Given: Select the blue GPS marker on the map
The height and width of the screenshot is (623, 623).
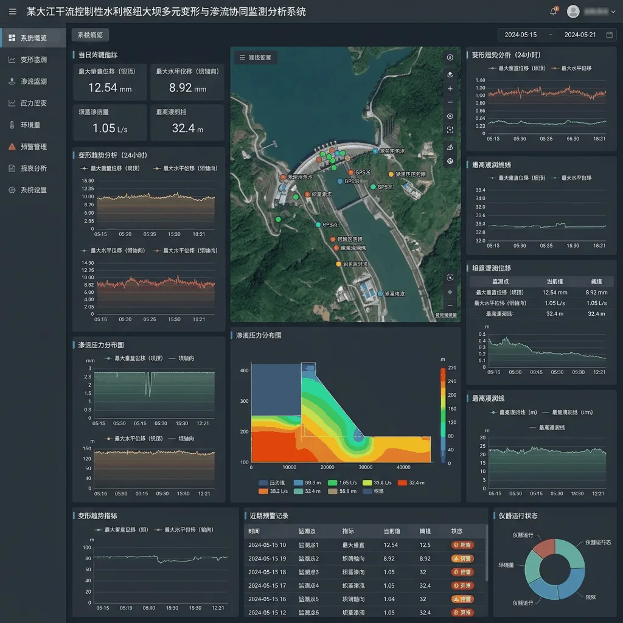Looking at the screenshot, I should (x=339, y=181).
